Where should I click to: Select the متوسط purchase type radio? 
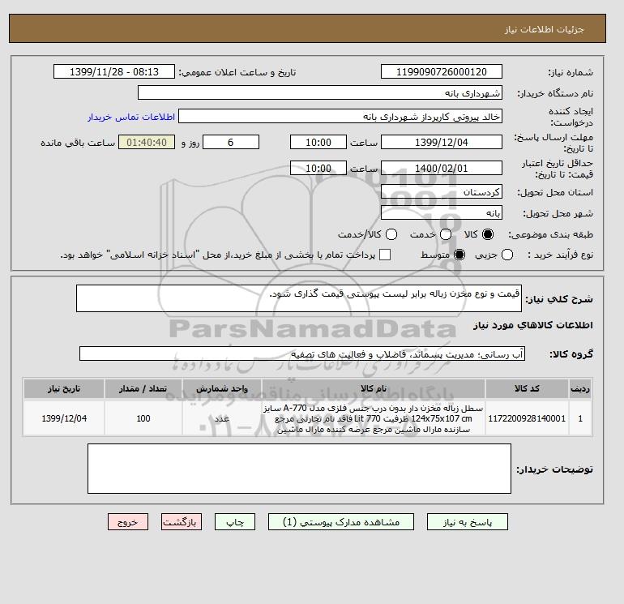coord(459,255)
